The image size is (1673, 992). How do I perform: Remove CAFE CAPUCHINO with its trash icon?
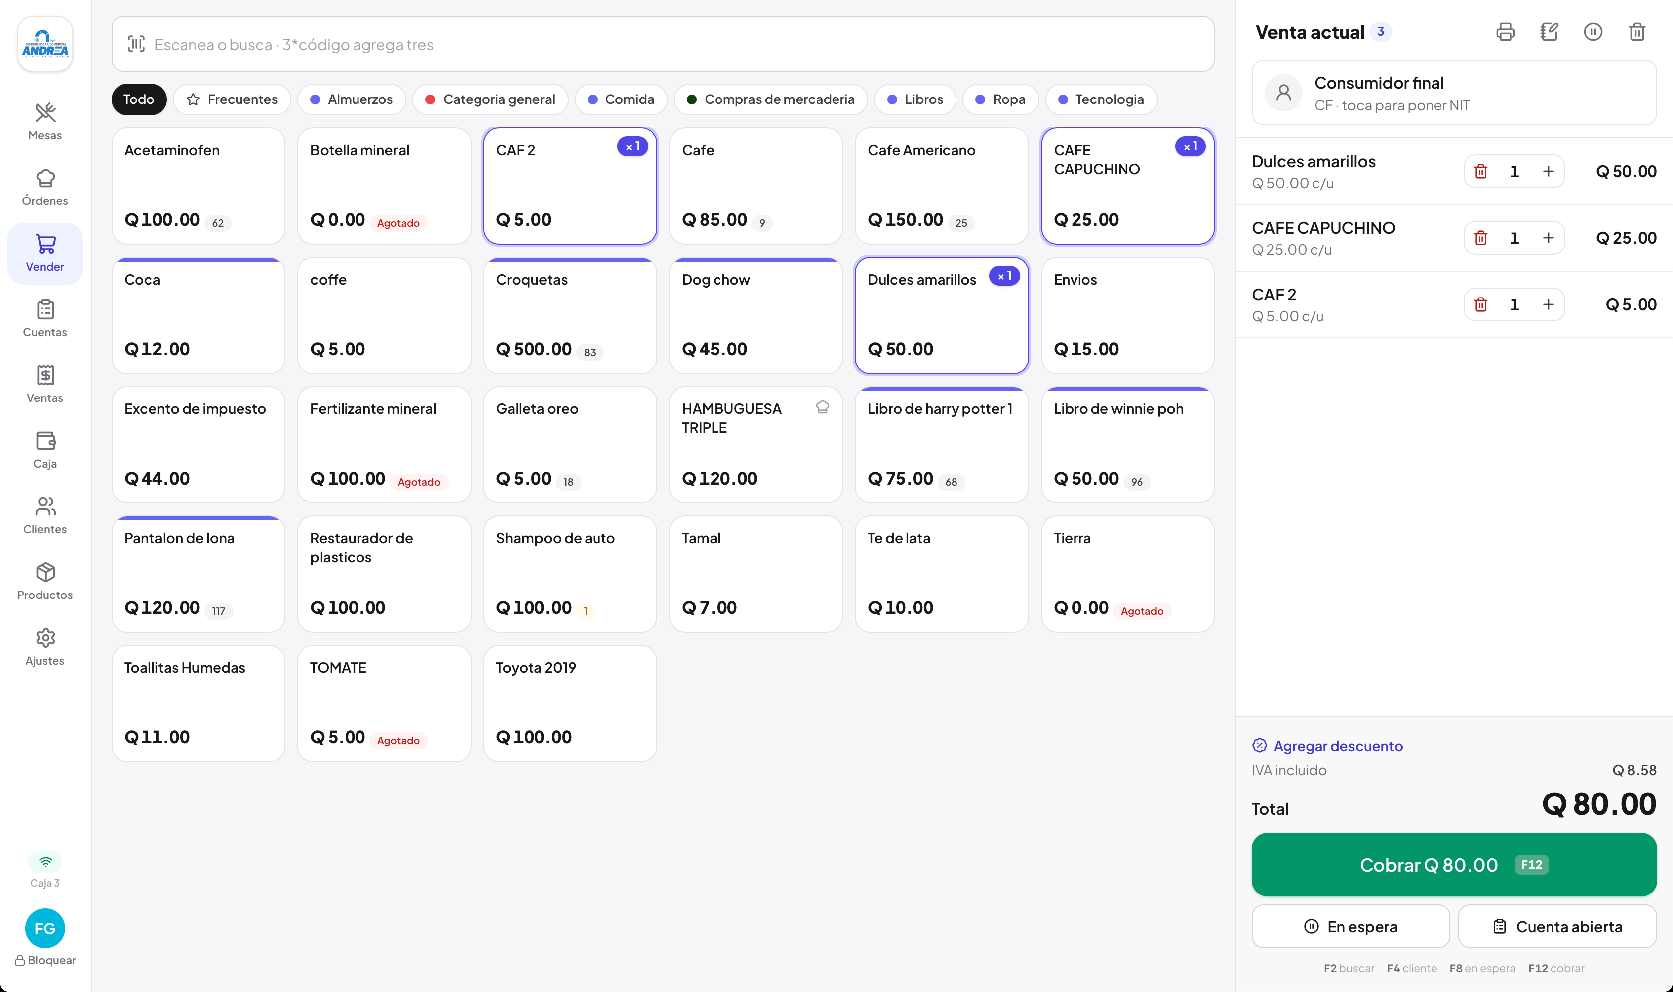tap(1480, 238)
